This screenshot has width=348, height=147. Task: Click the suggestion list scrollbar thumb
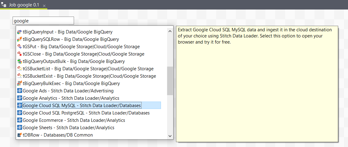(x=170, y=81)
